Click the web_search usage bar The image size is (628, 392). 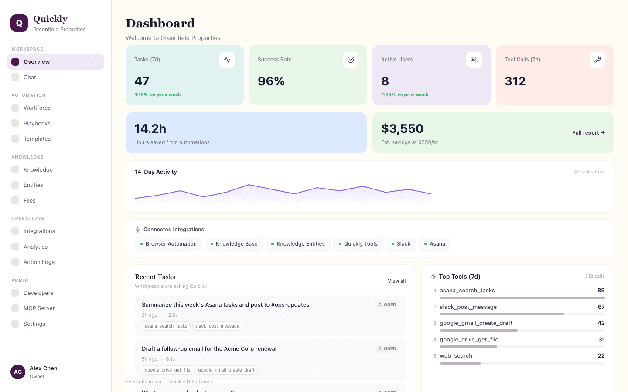coord(522,363)
